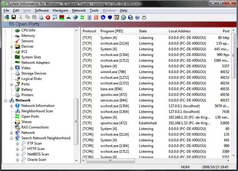The image size is (238, 171).
Task: Click the printer icon in the toolbar
Action: tap(41, 17)
